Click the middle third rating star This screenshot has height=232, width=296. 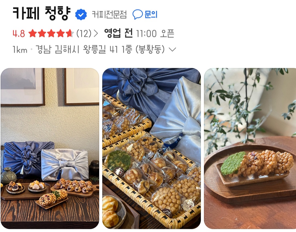pyautogui.click(x=51, y=33)
